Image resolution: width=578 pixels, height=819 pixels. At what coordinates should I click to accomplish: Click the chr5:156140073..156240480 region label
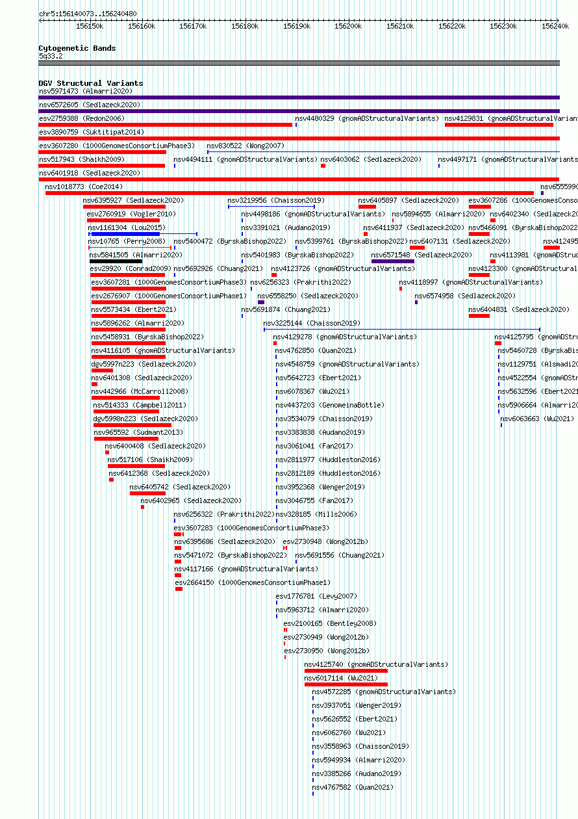88,14
